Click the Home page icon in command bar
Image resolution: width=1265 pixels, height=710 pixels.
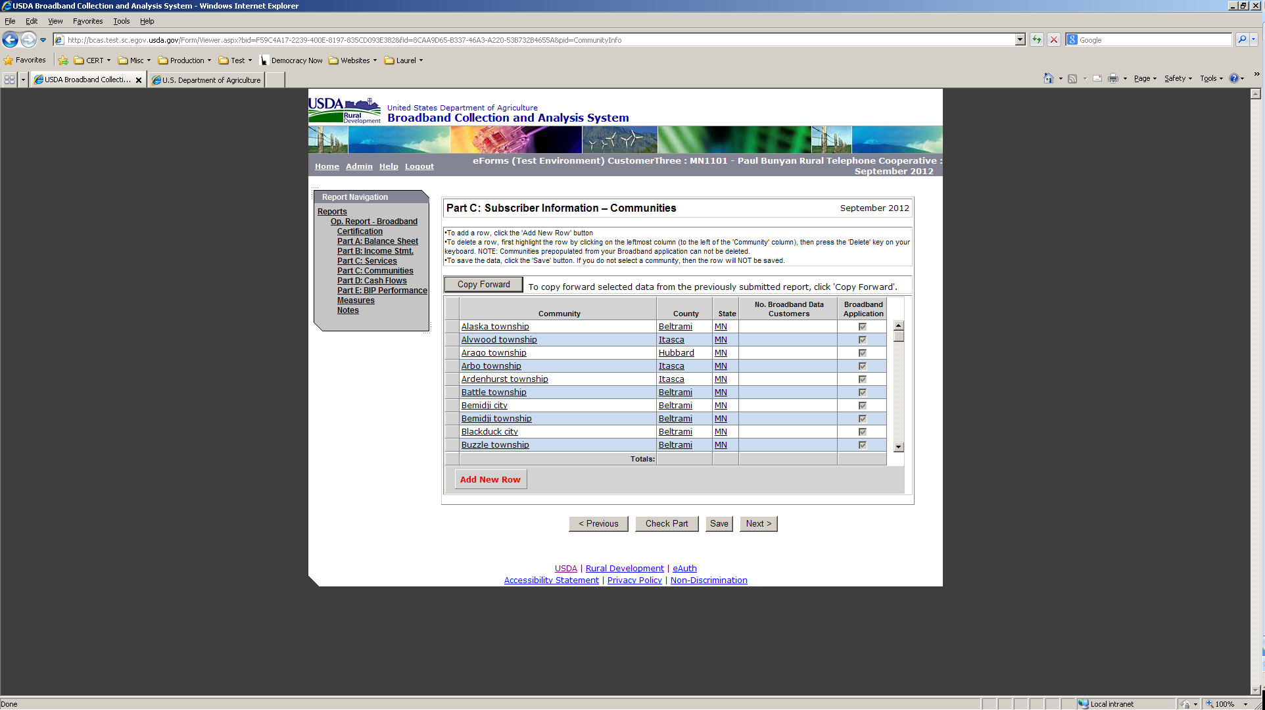click(1048, 79)
